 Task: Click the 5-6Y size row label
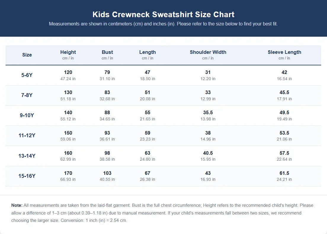pos(27,75)
